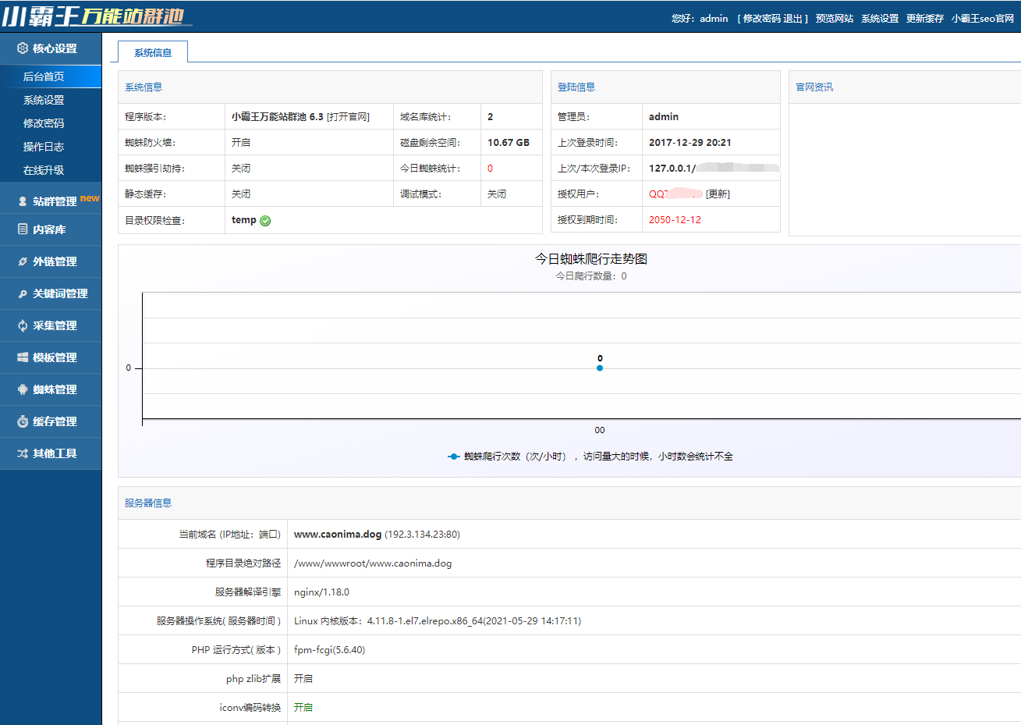
Task: Click the 开启 value beside php zlib扩展
Action: pyautogui.click(x=303, y=679)
